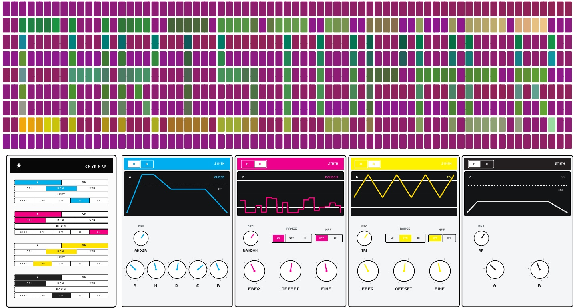Select COL in the cyan map section
The height and width of the screenshot is (308, 577).
coord(30,188)
